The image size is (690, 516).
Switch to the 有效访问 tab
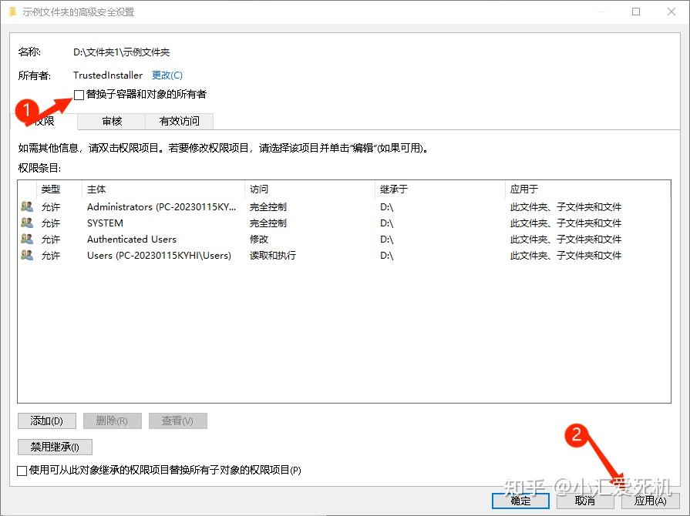click(x=179, y=121)
